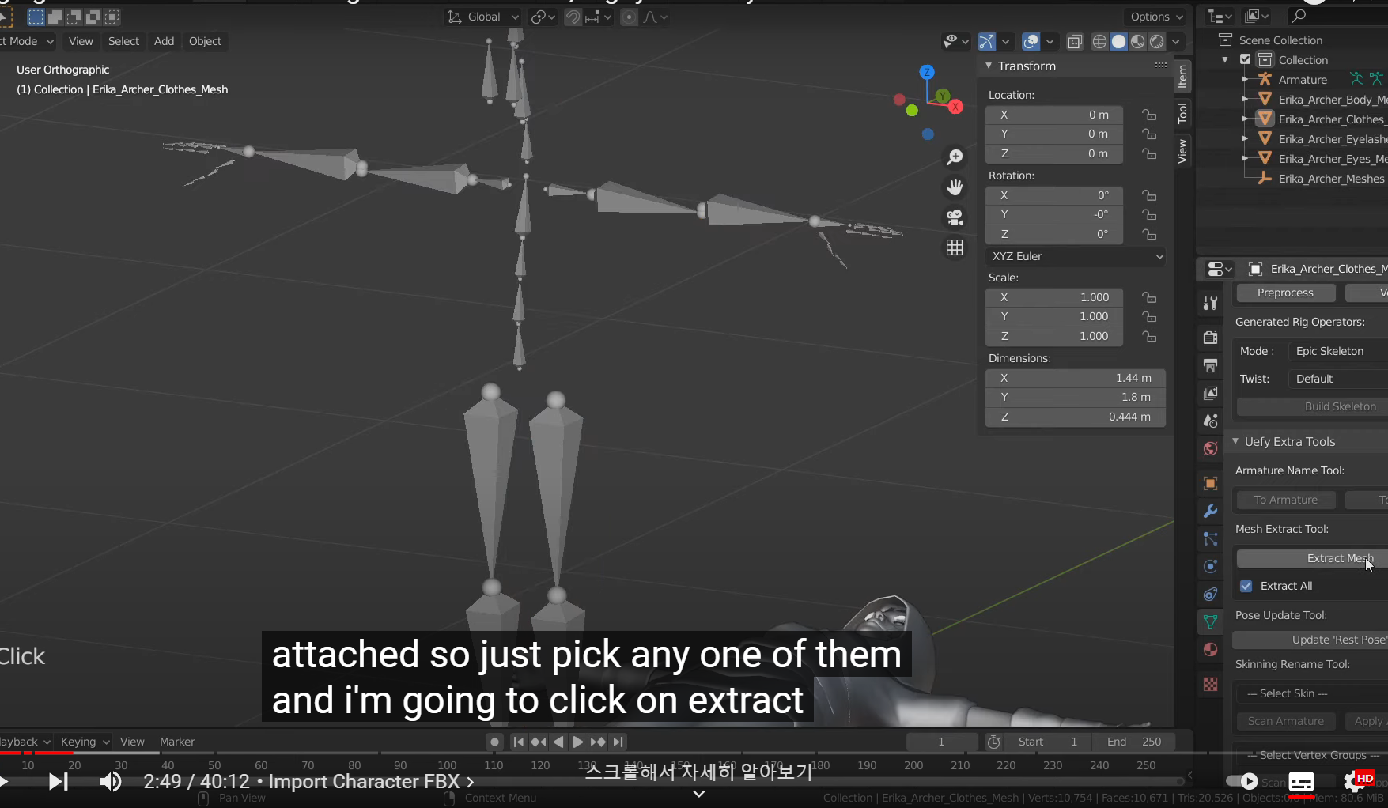
Task: Open the Epic Skeleton mode dropdown
Action: pos(1337,351)
